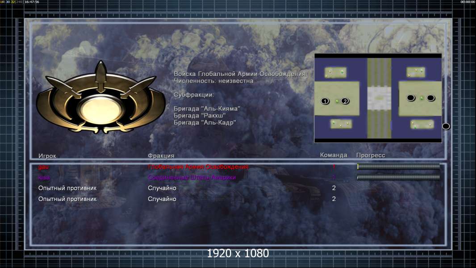Click gau's loading progress bar
This screenshot has width=476, height=268.
point(398,166)
